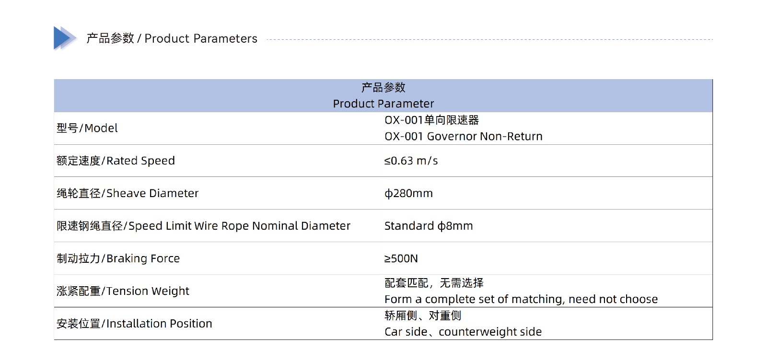Click the OX-001 Governor Non-Return text
Image resolution: width=767 pixels, height=351 pixels.
point(463,136)
